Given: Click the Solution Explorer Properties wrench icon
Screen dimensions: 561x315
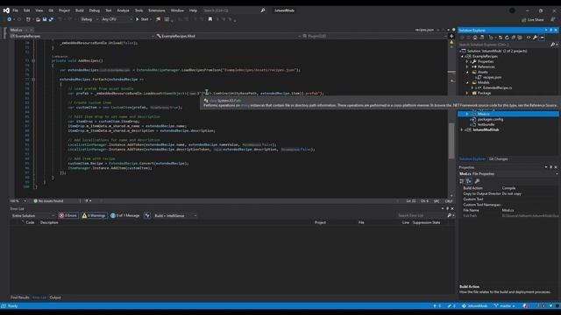Looking at the screenshot, I should [x=536, y=38].
